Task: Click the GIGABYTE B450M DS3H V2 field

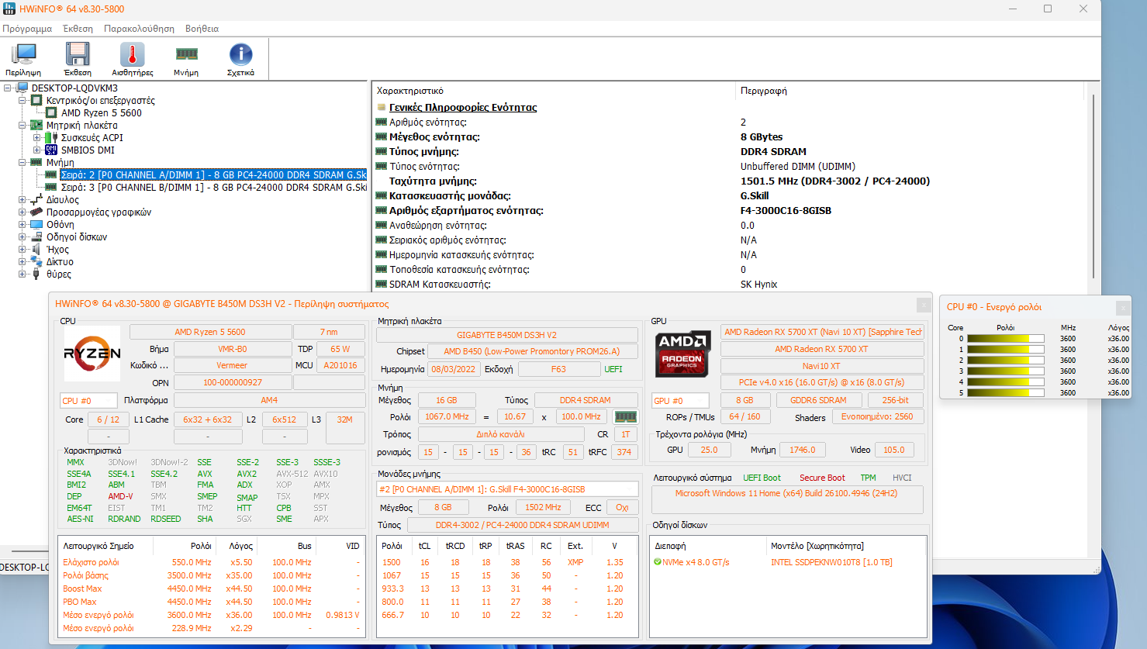Action: pyautogui.click(x=506, y=335)
